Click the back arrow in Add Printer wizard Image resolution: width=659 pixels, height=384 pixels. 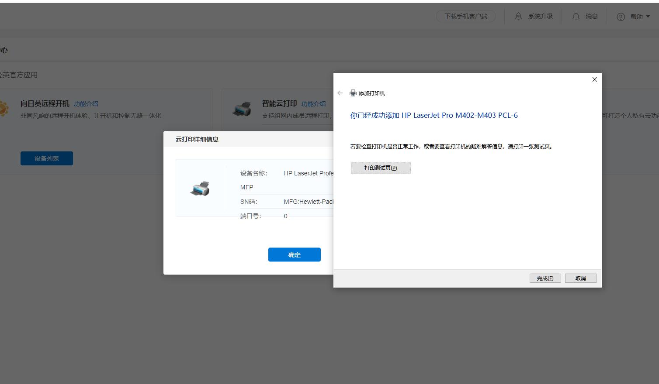point(340,93)
